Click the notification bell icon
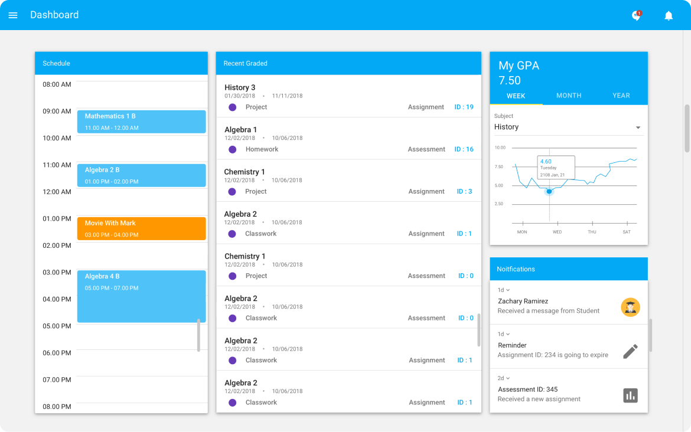Viewport: 691px width, 432px height. pyautogui.click(x=669, y=16)
